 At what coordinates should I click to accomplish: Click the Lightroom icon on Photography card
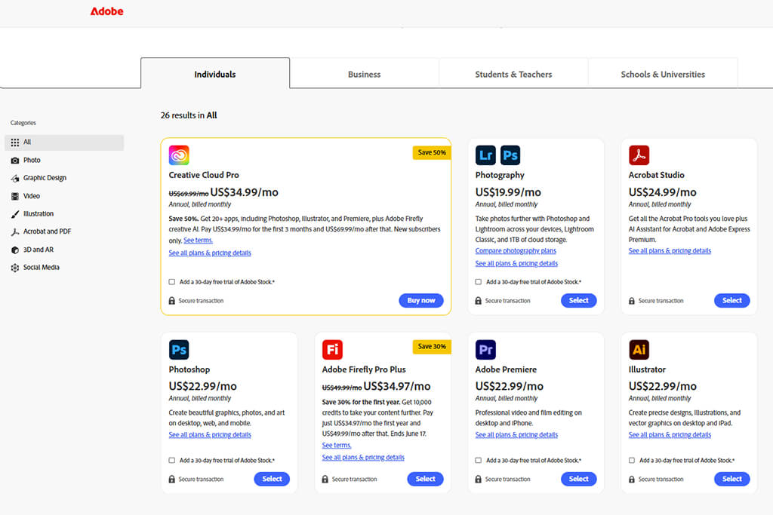tap(485, 155)
